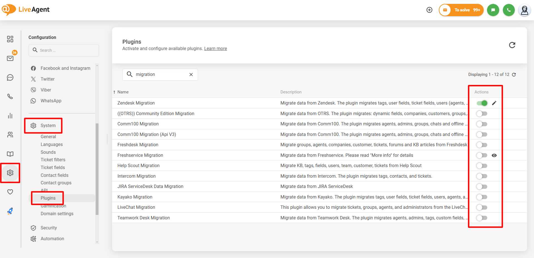
Task: Expand the Automation section
Action: tap(52, 239)
